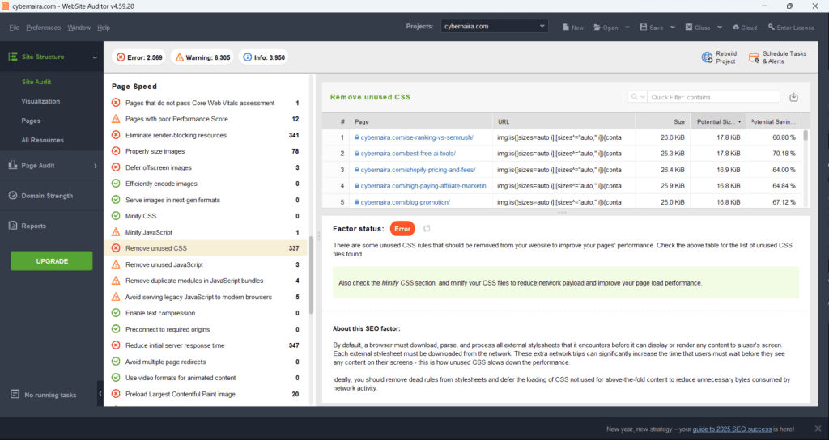Open the dropdown arrow next to Close

pos(720,27)
